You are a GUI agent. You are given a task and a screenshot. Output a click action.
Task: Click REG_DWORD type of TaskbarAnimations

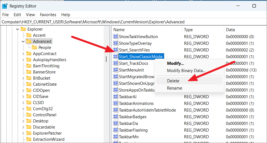tap(196, 103)
